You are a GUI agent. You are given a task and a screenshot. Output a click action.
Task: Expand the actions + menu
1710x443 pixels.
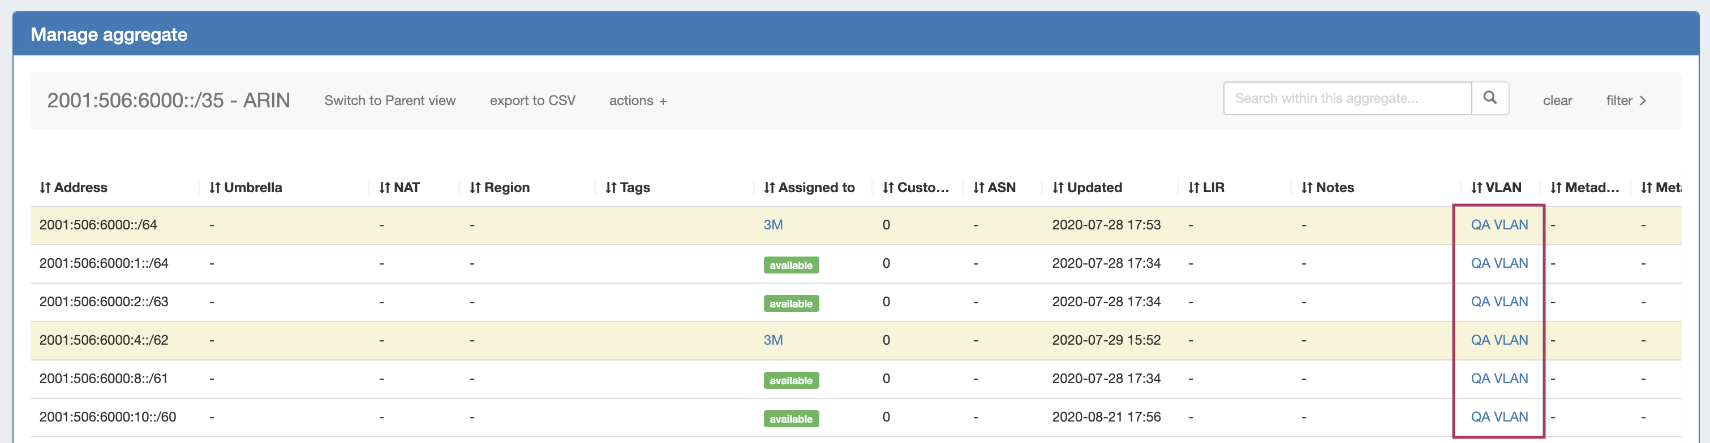(637, 101)
